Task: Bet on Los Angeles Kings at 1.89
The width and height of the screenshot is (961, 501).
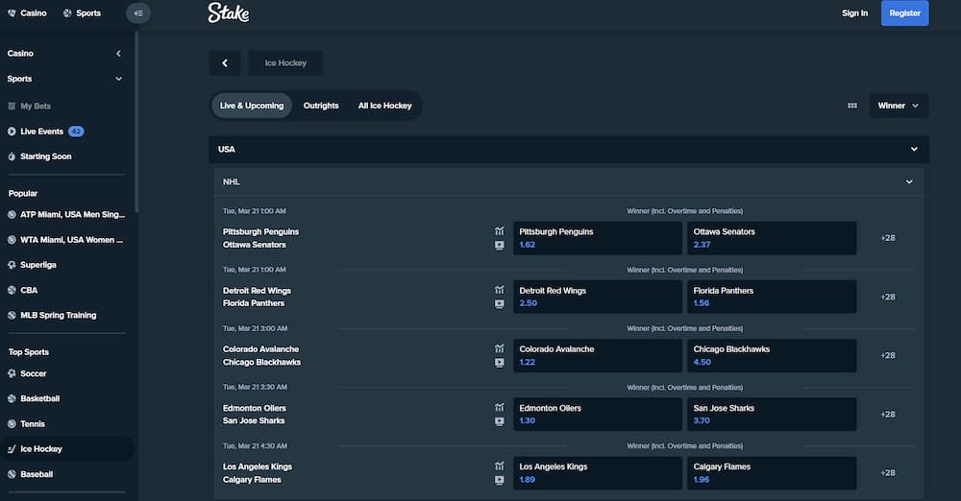Action: coord(598,473)
